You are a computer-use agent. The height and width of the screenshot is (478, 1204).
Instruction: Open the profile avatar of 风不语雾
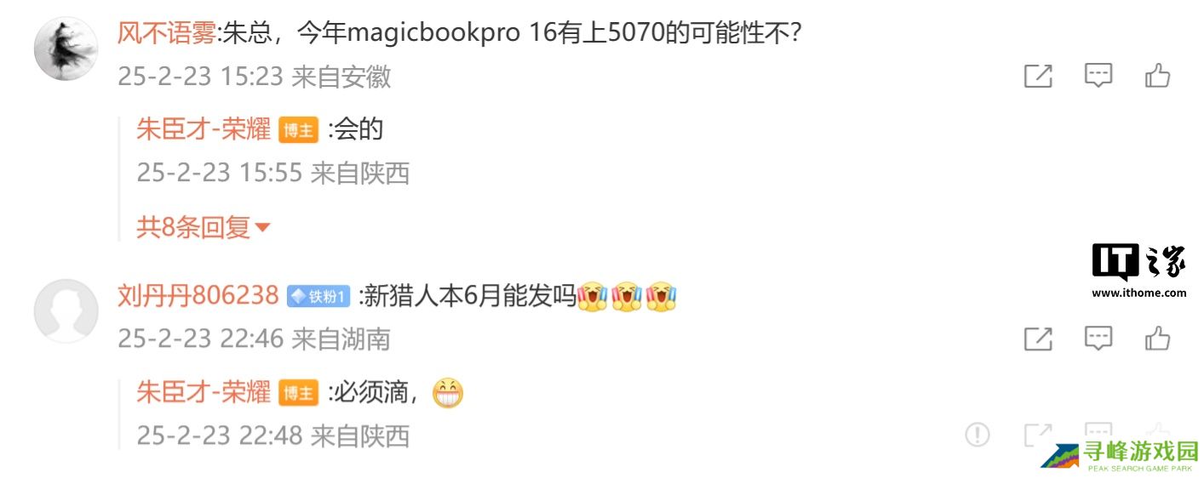coord(66,48)
